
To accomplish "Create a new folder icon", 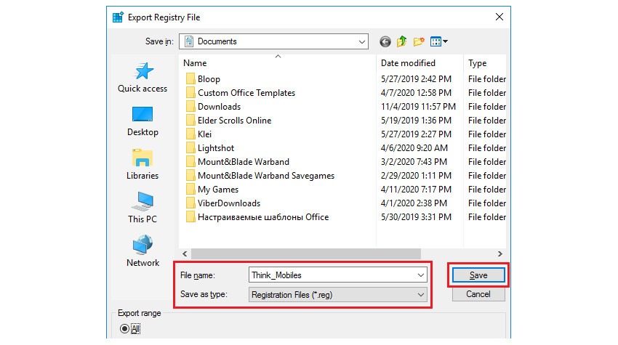I will [419, 41].
